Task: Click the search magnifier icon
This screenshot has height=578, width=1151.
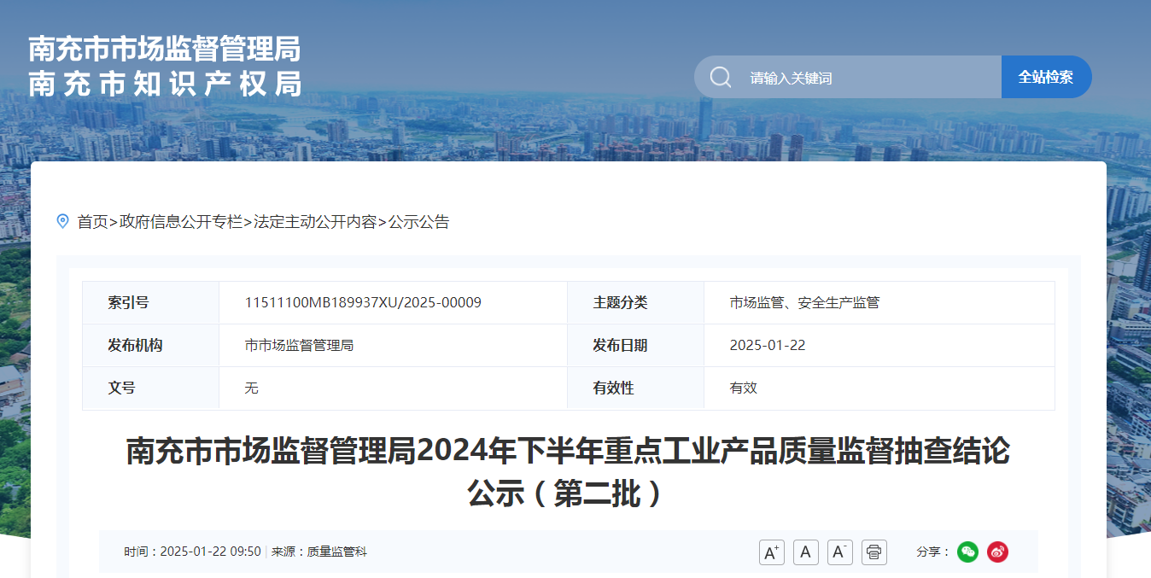Action: pyautogui.click(x=721, y=78)
